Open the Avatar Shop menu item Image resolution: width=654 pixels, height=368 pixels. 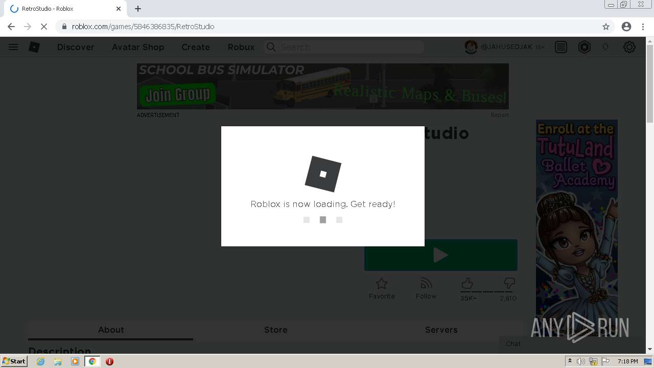click(138, 47)
